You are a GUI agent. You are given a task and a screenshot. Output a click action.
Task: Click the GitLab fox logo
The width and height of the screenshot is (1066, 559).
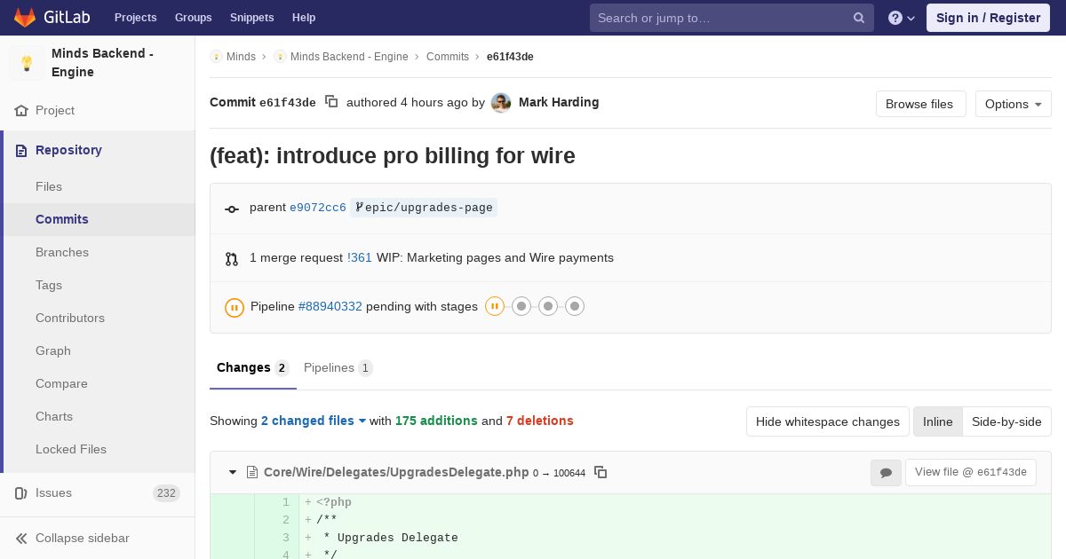25,18
